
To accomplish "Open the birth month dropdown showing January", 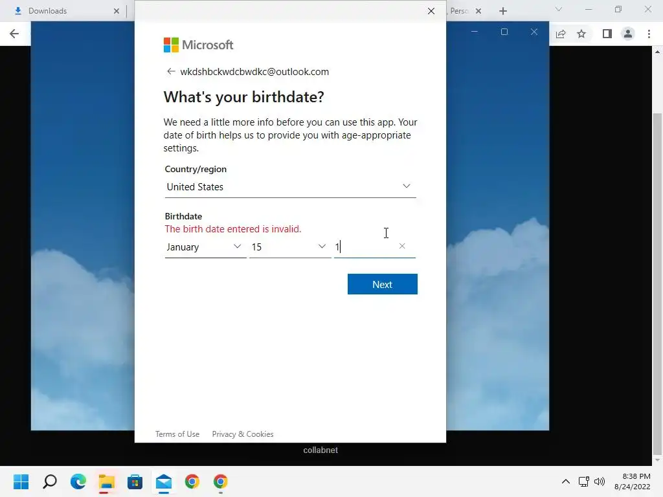I will pos(205,247).
